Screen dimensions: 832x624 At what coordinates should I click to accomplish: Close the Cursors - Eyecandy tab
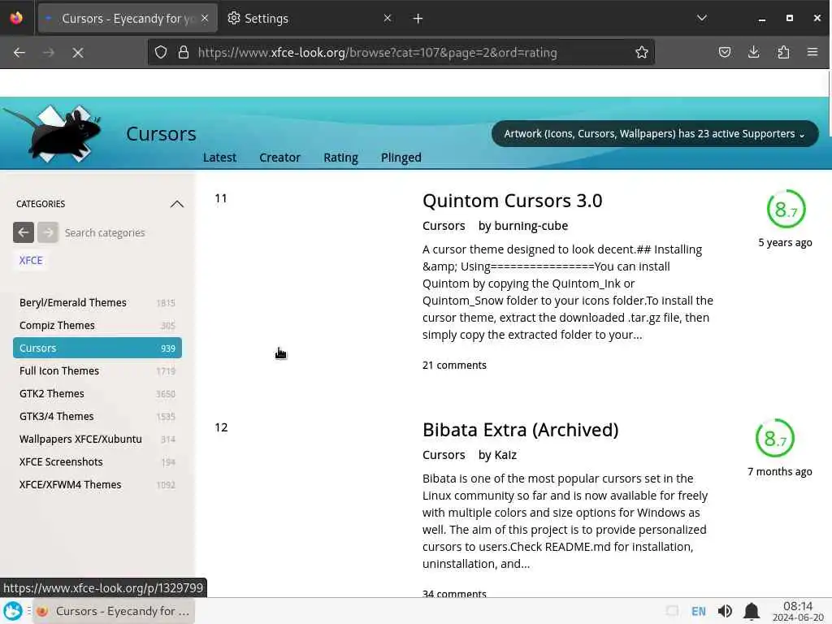click(205, 18)
